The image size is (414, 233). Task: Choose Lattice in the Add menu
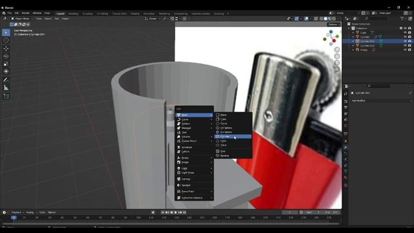pos(194,151)
